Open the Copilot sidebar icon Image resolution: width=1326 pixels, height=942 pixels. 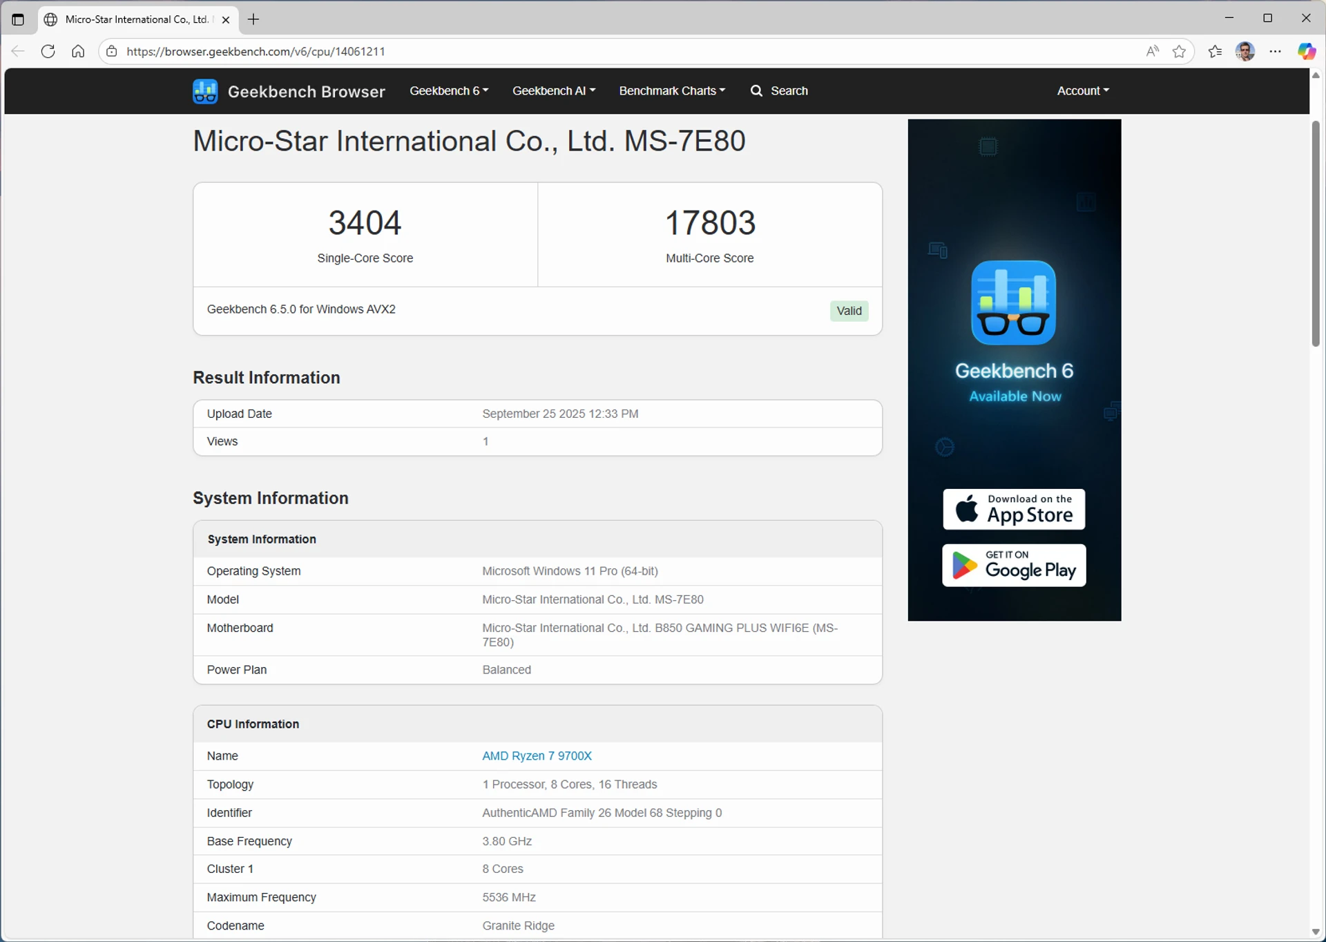point(1305,51)
